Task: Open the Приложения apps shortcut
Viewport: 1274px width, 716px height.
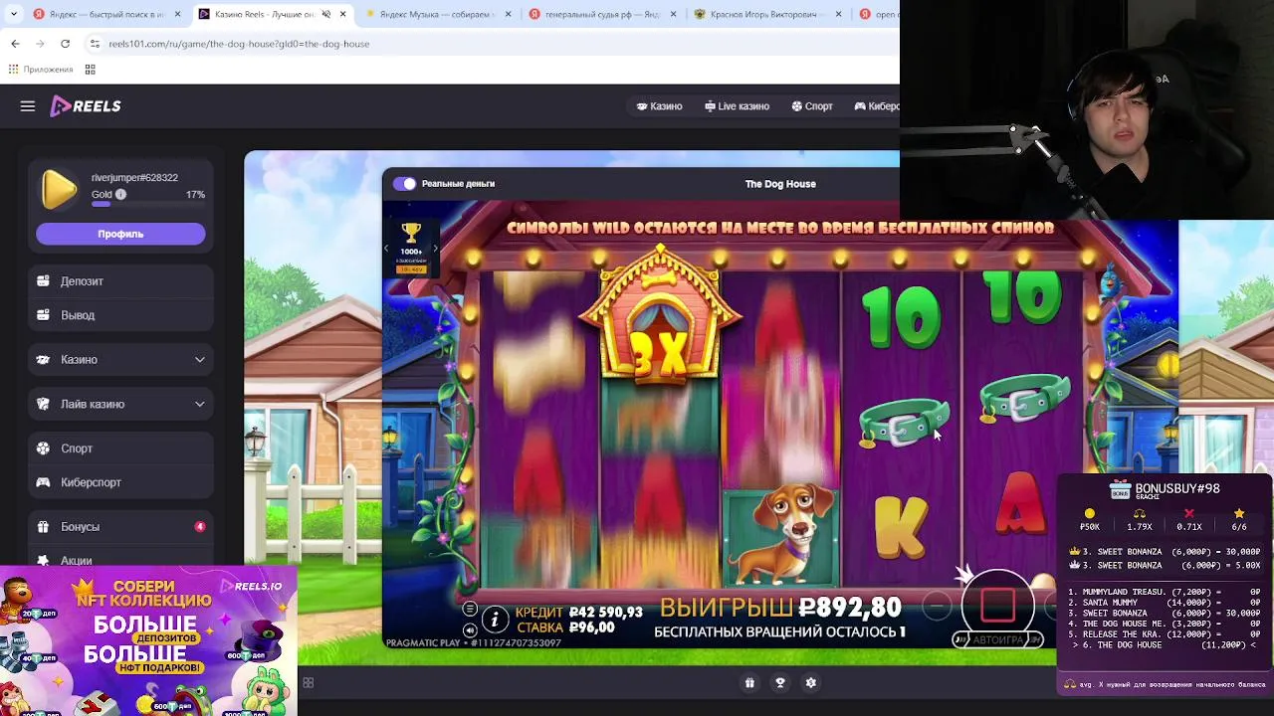Action: (41, 70)
